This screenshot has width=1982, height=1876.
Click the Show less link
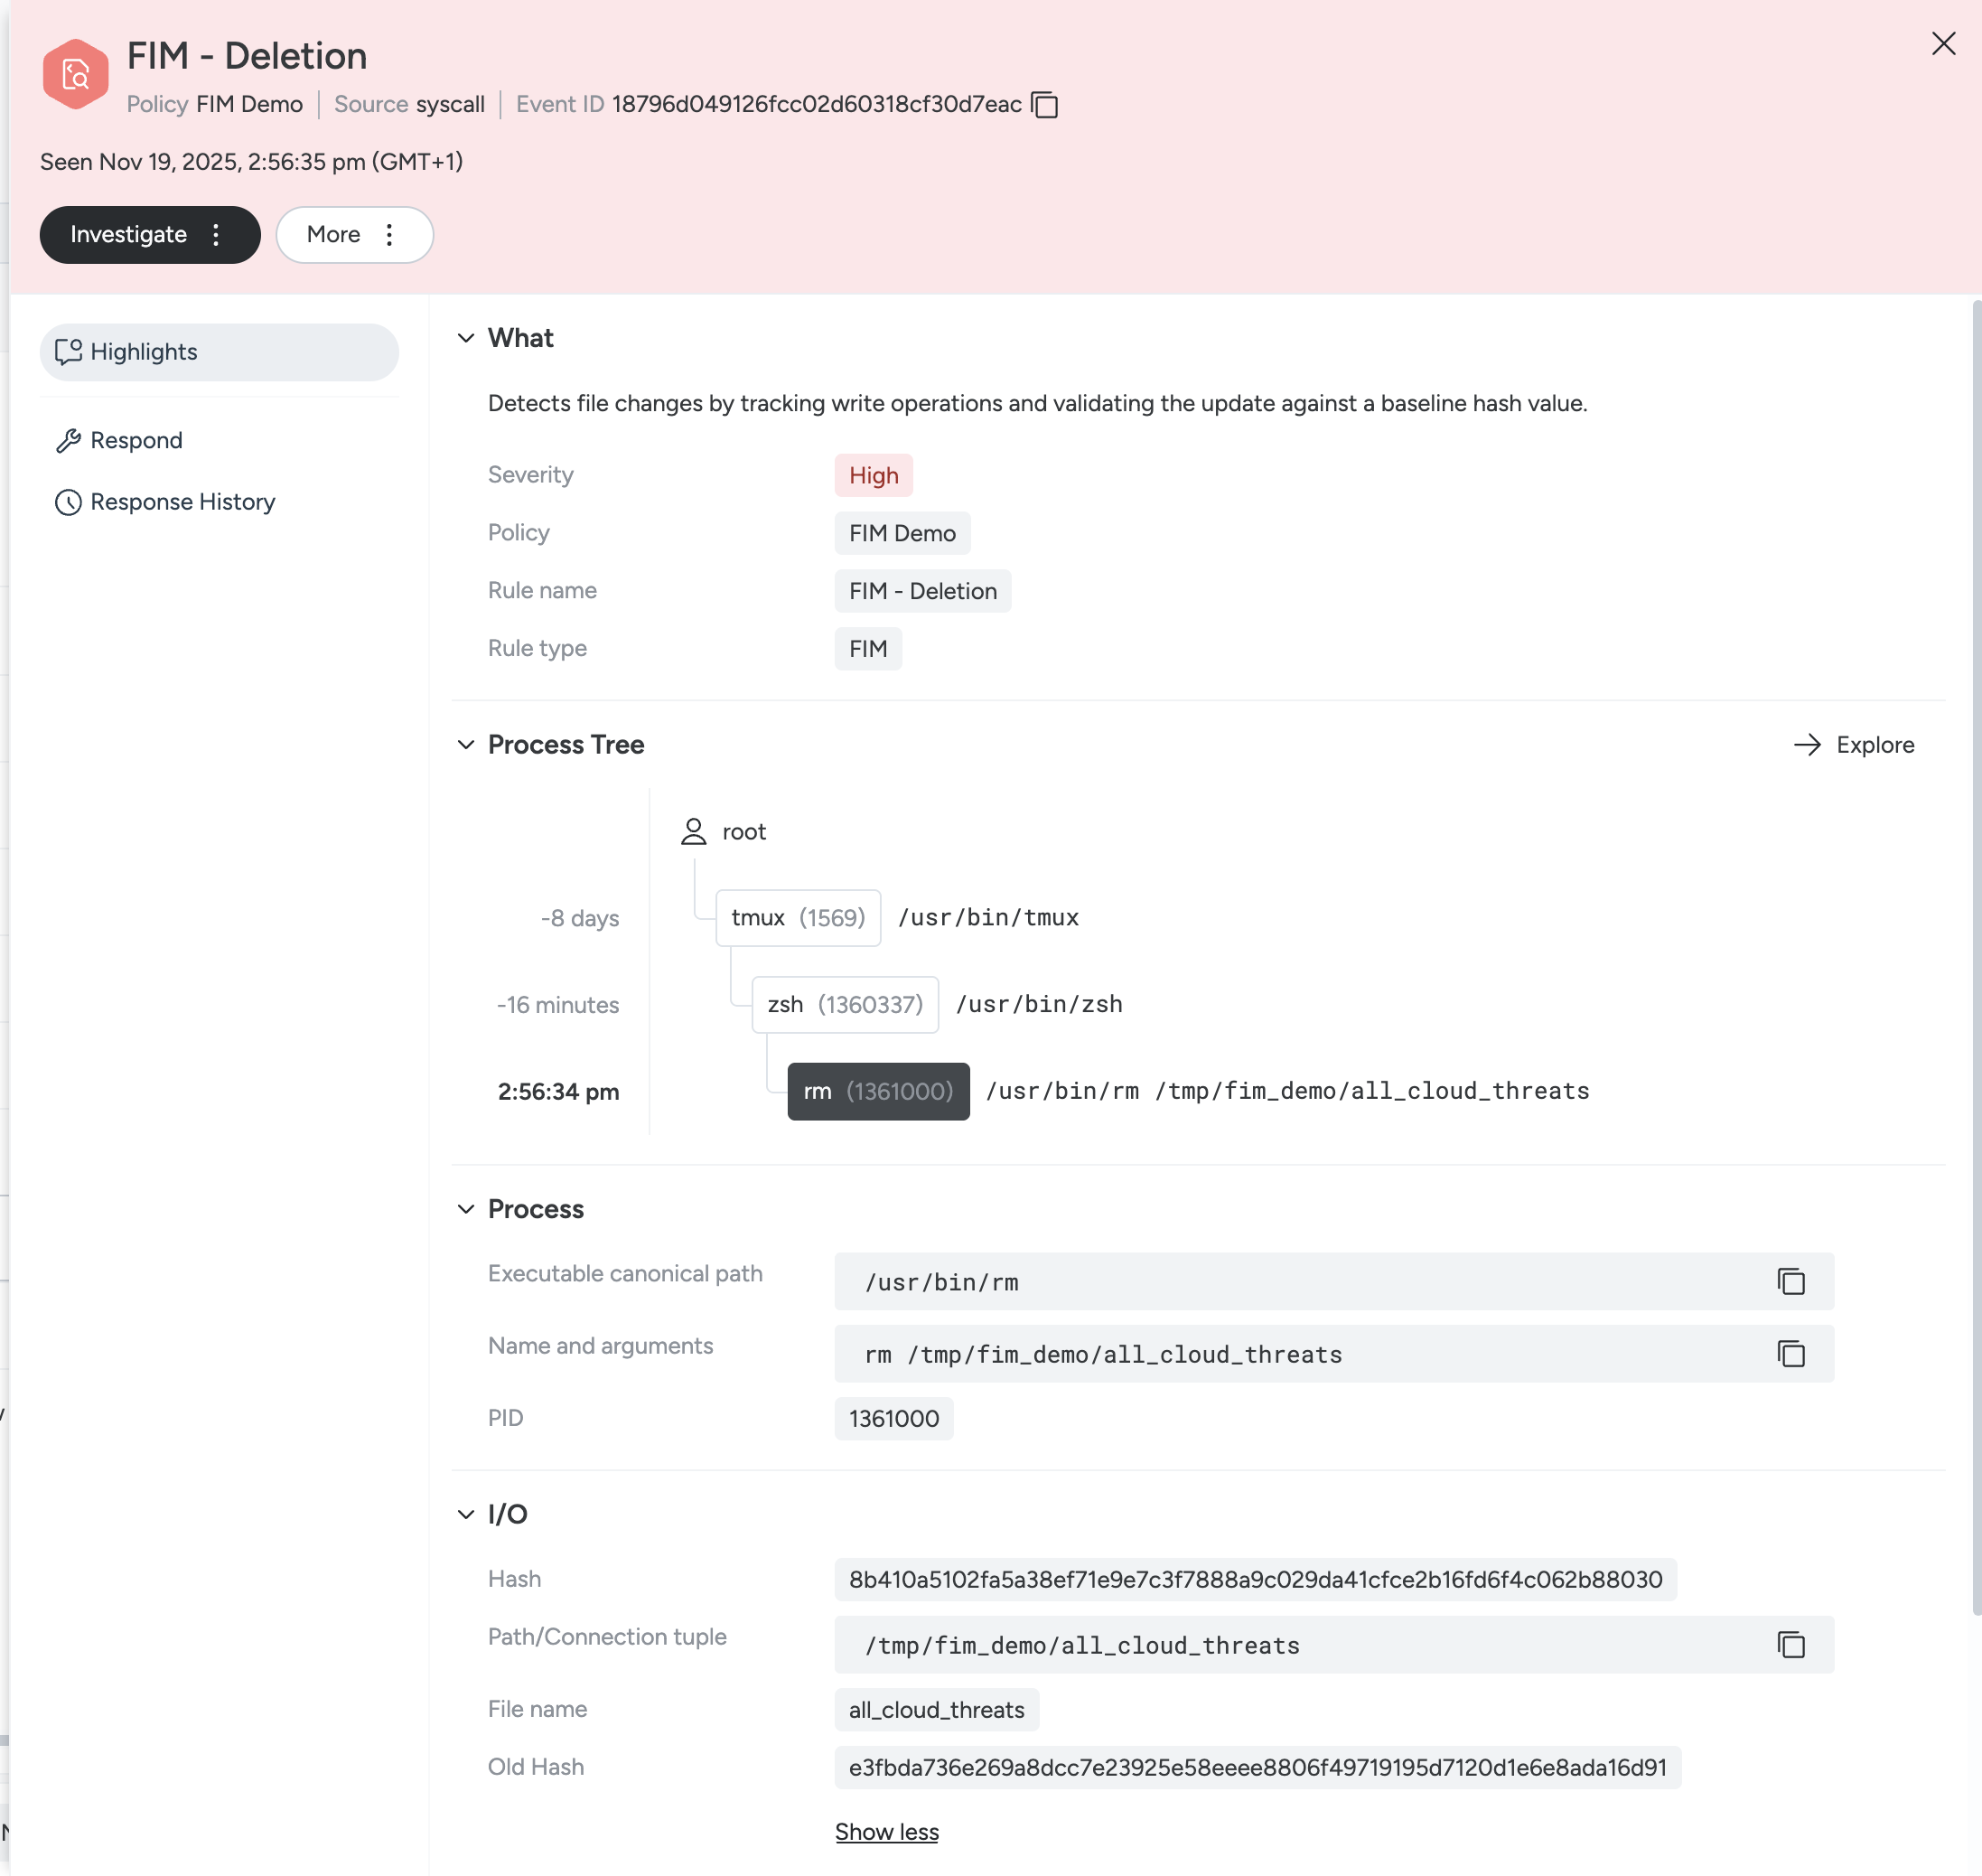pyautogui.click(x=885, y=1831)
